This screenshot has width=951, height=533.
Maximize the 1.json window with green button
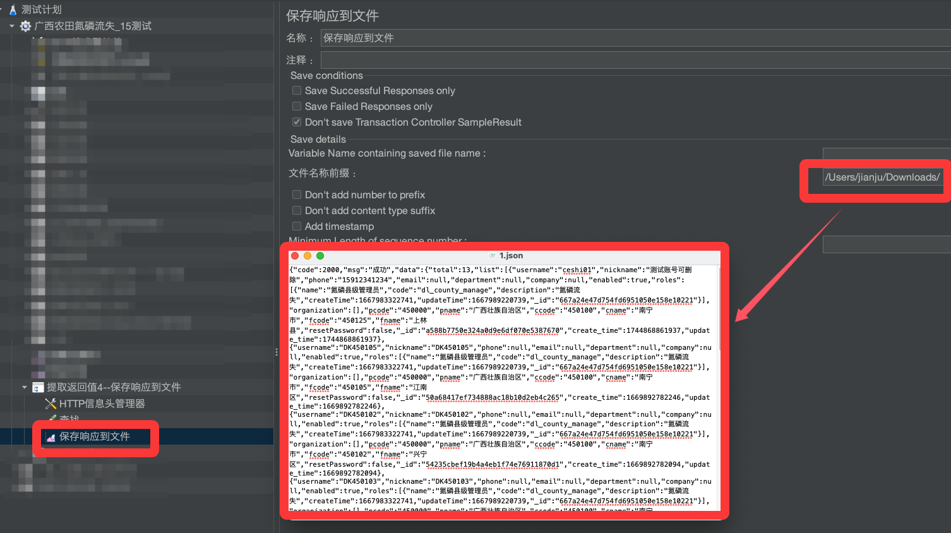point(320,256)
